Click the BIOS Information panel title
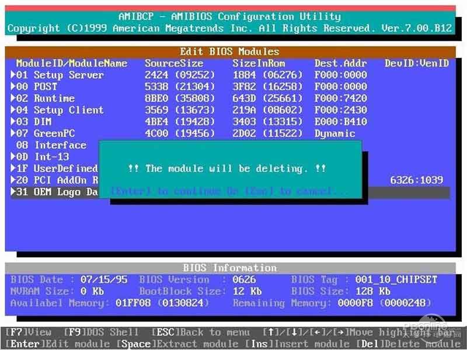Viewport: 467px width, 350px height. (230, 268)
